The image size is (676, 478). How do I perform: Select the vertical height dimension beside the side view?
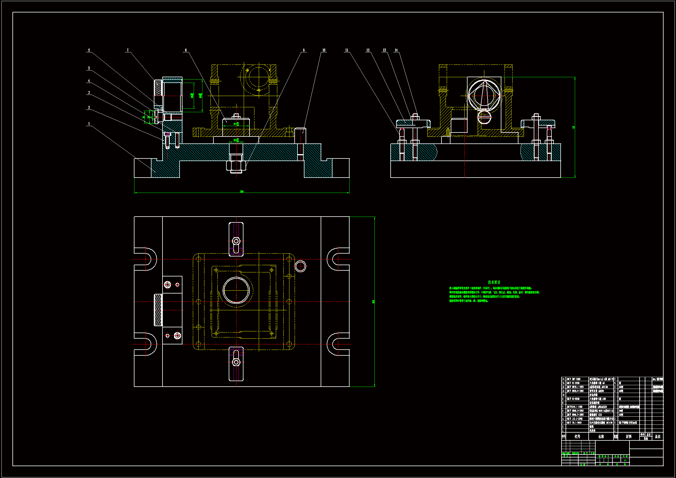click(x=574, y=127)
